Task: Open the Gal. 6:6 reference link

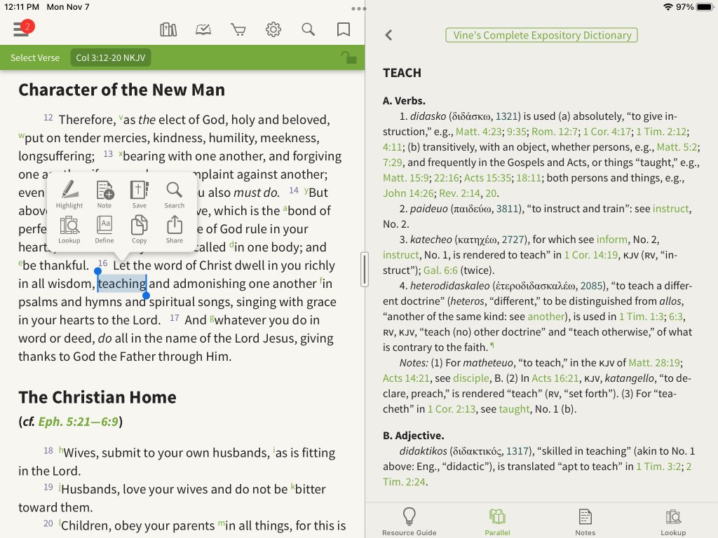Action: 440,270
